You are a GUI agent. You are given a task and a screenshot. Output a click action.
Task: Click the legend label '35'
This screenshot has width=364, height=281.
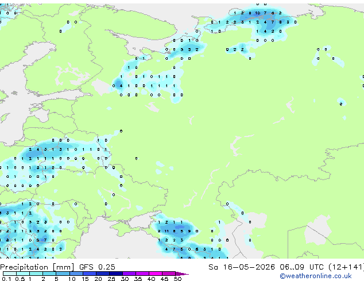point(138,279)
